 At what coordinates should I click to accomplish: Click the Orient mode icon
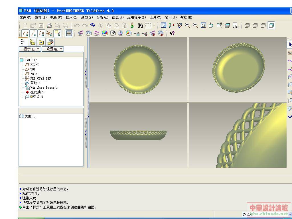click(x=180, y=25)
